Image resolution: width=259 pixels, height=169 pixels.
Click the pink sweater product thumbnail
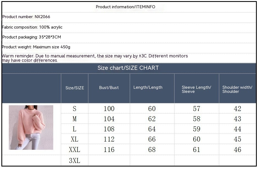[x=31, y=128]
